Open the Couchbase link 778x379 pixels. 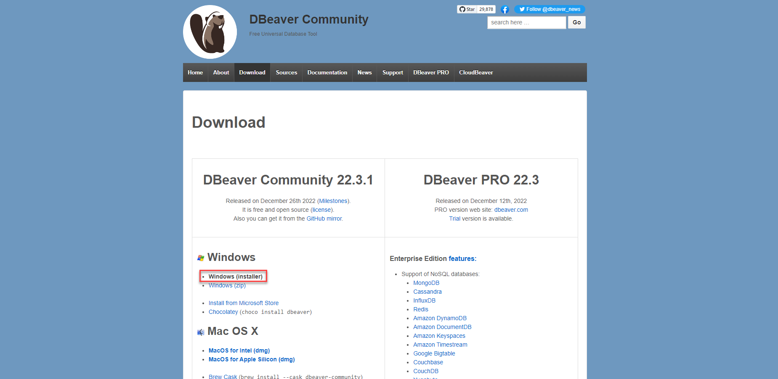coord(428,362)
